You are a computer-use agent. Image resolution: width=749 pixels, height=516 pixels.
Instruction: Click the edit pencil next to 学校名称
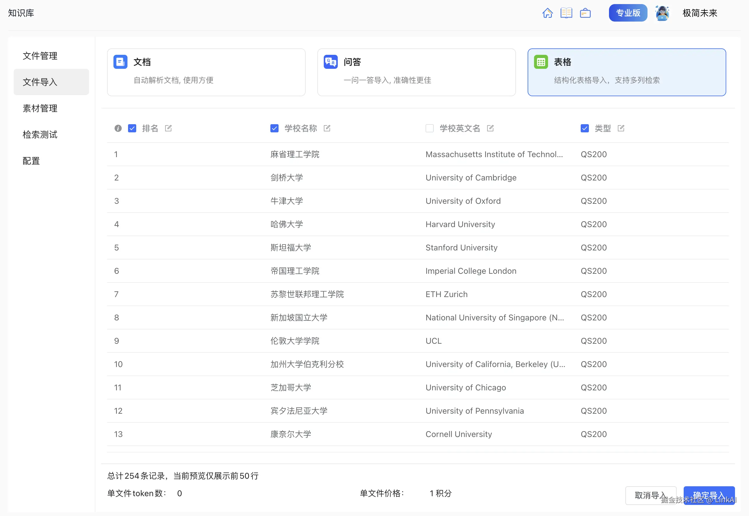point(327,128)
